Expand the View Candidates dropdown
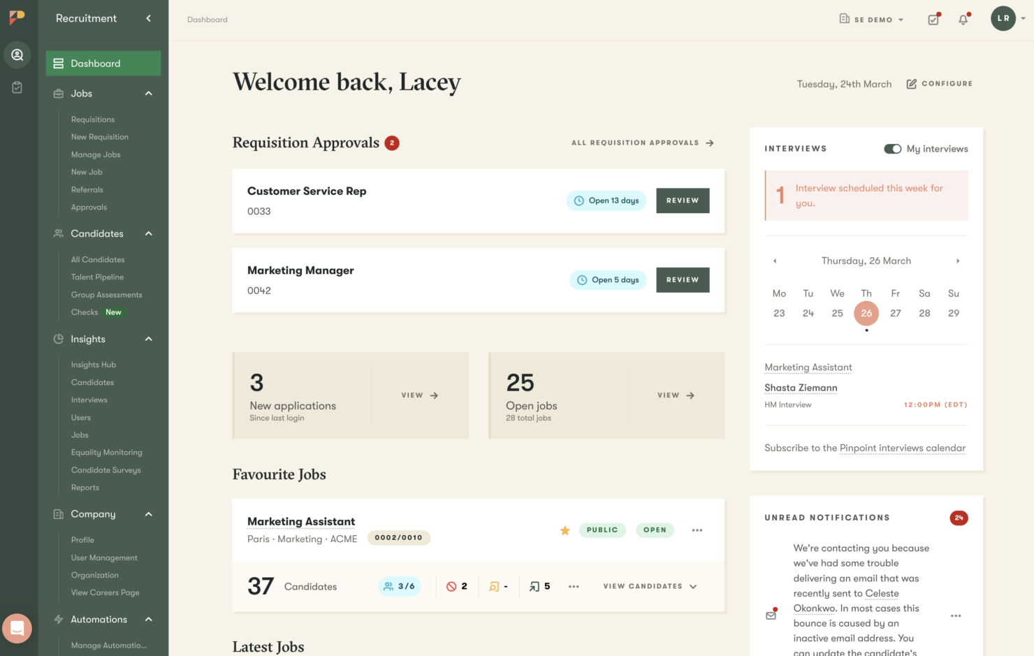Viewport: 1034px width, 656px height. 649,586
